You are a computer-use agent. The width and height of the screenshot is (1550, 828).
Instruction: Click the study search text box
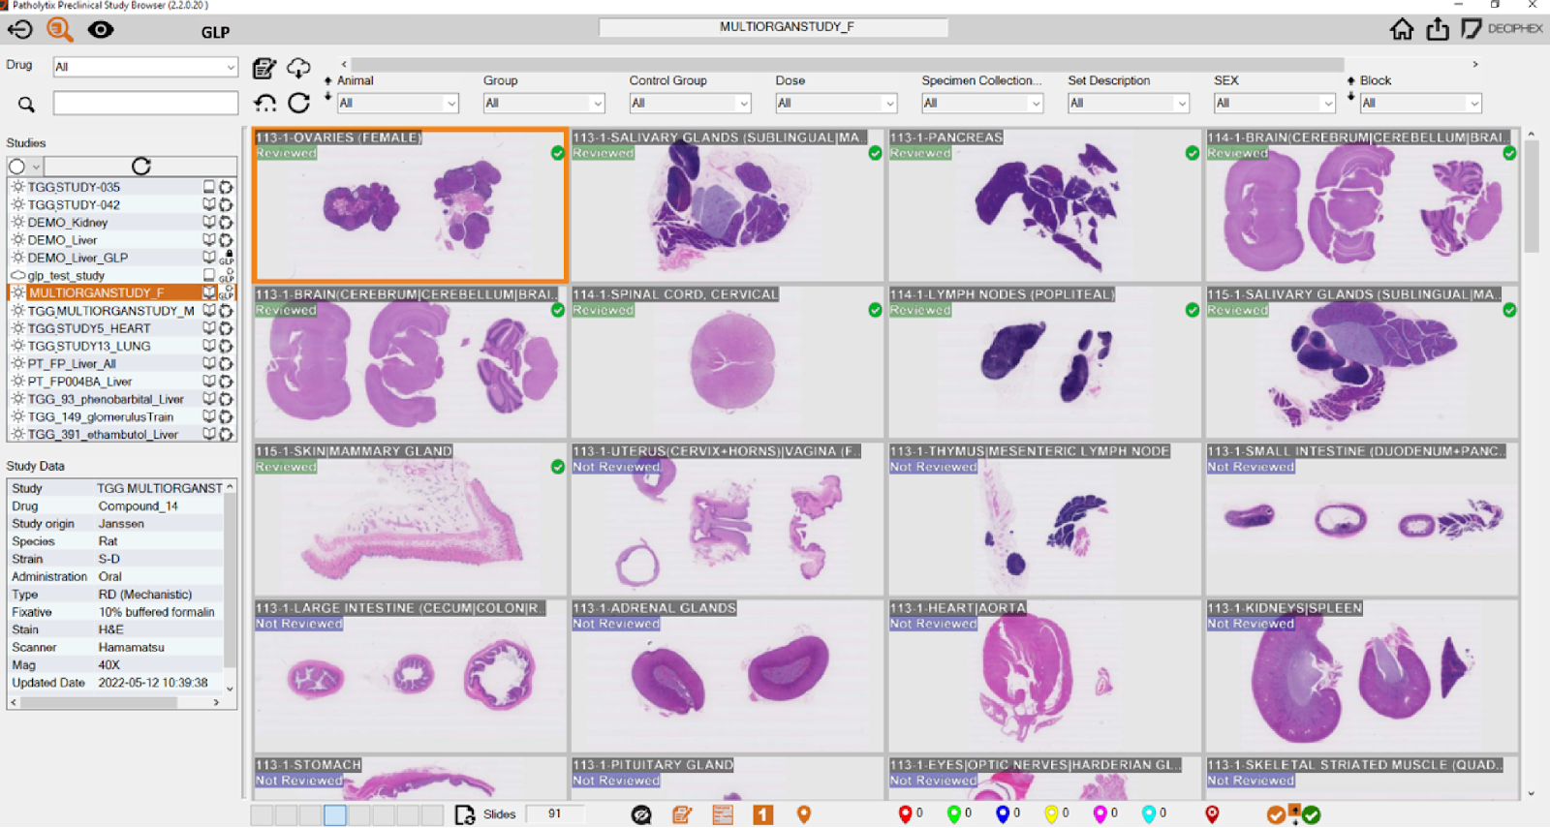(145, 103)
